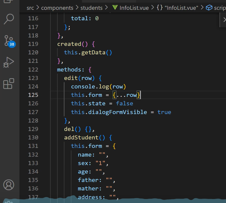The image size is (226, 203).
Task: Click '{...row}' spread expression on line 125
Action: click(x=126, y=95)
